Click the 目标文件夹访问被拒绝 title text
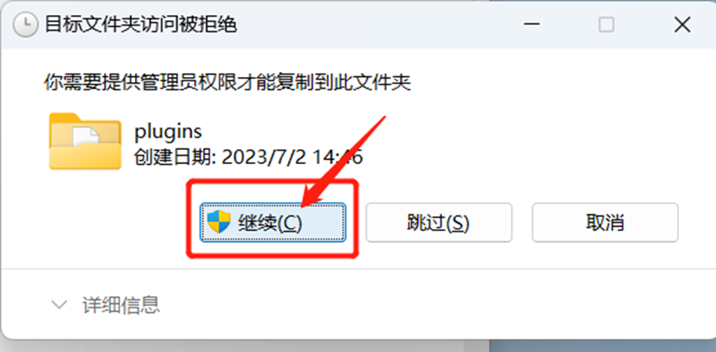This screenshot has height=352, width=716. [141, 25]
